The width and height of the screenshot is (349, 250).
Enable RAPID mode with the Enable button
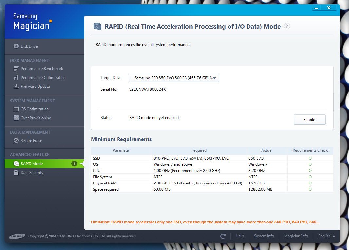click(x=310, y=119)
